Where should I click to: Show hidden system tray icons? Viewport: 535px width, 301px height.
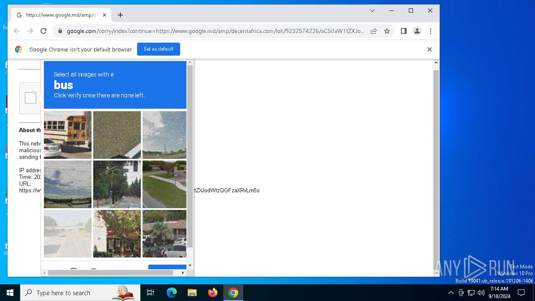coord(451,293)
